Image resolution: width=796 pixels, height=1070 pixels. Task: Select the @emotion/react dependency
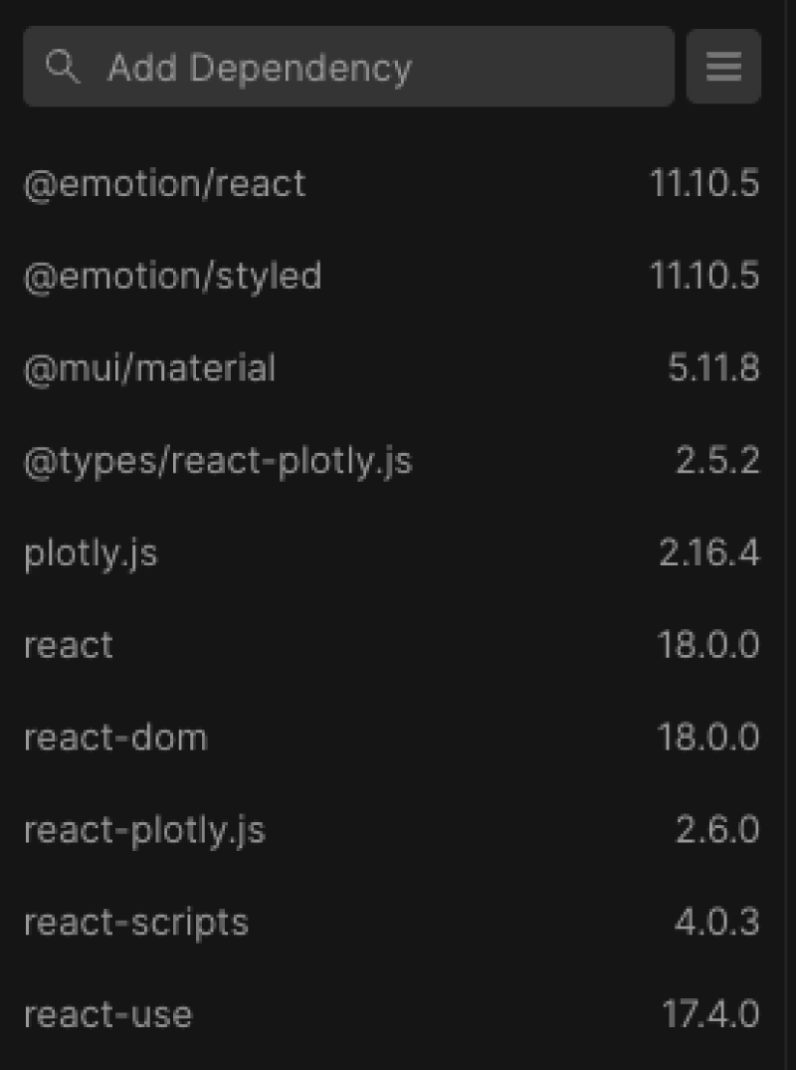[x=164, y=184]
